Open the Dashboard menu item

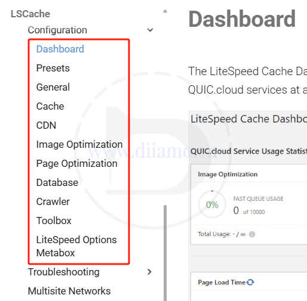click(x=60, y=49)
